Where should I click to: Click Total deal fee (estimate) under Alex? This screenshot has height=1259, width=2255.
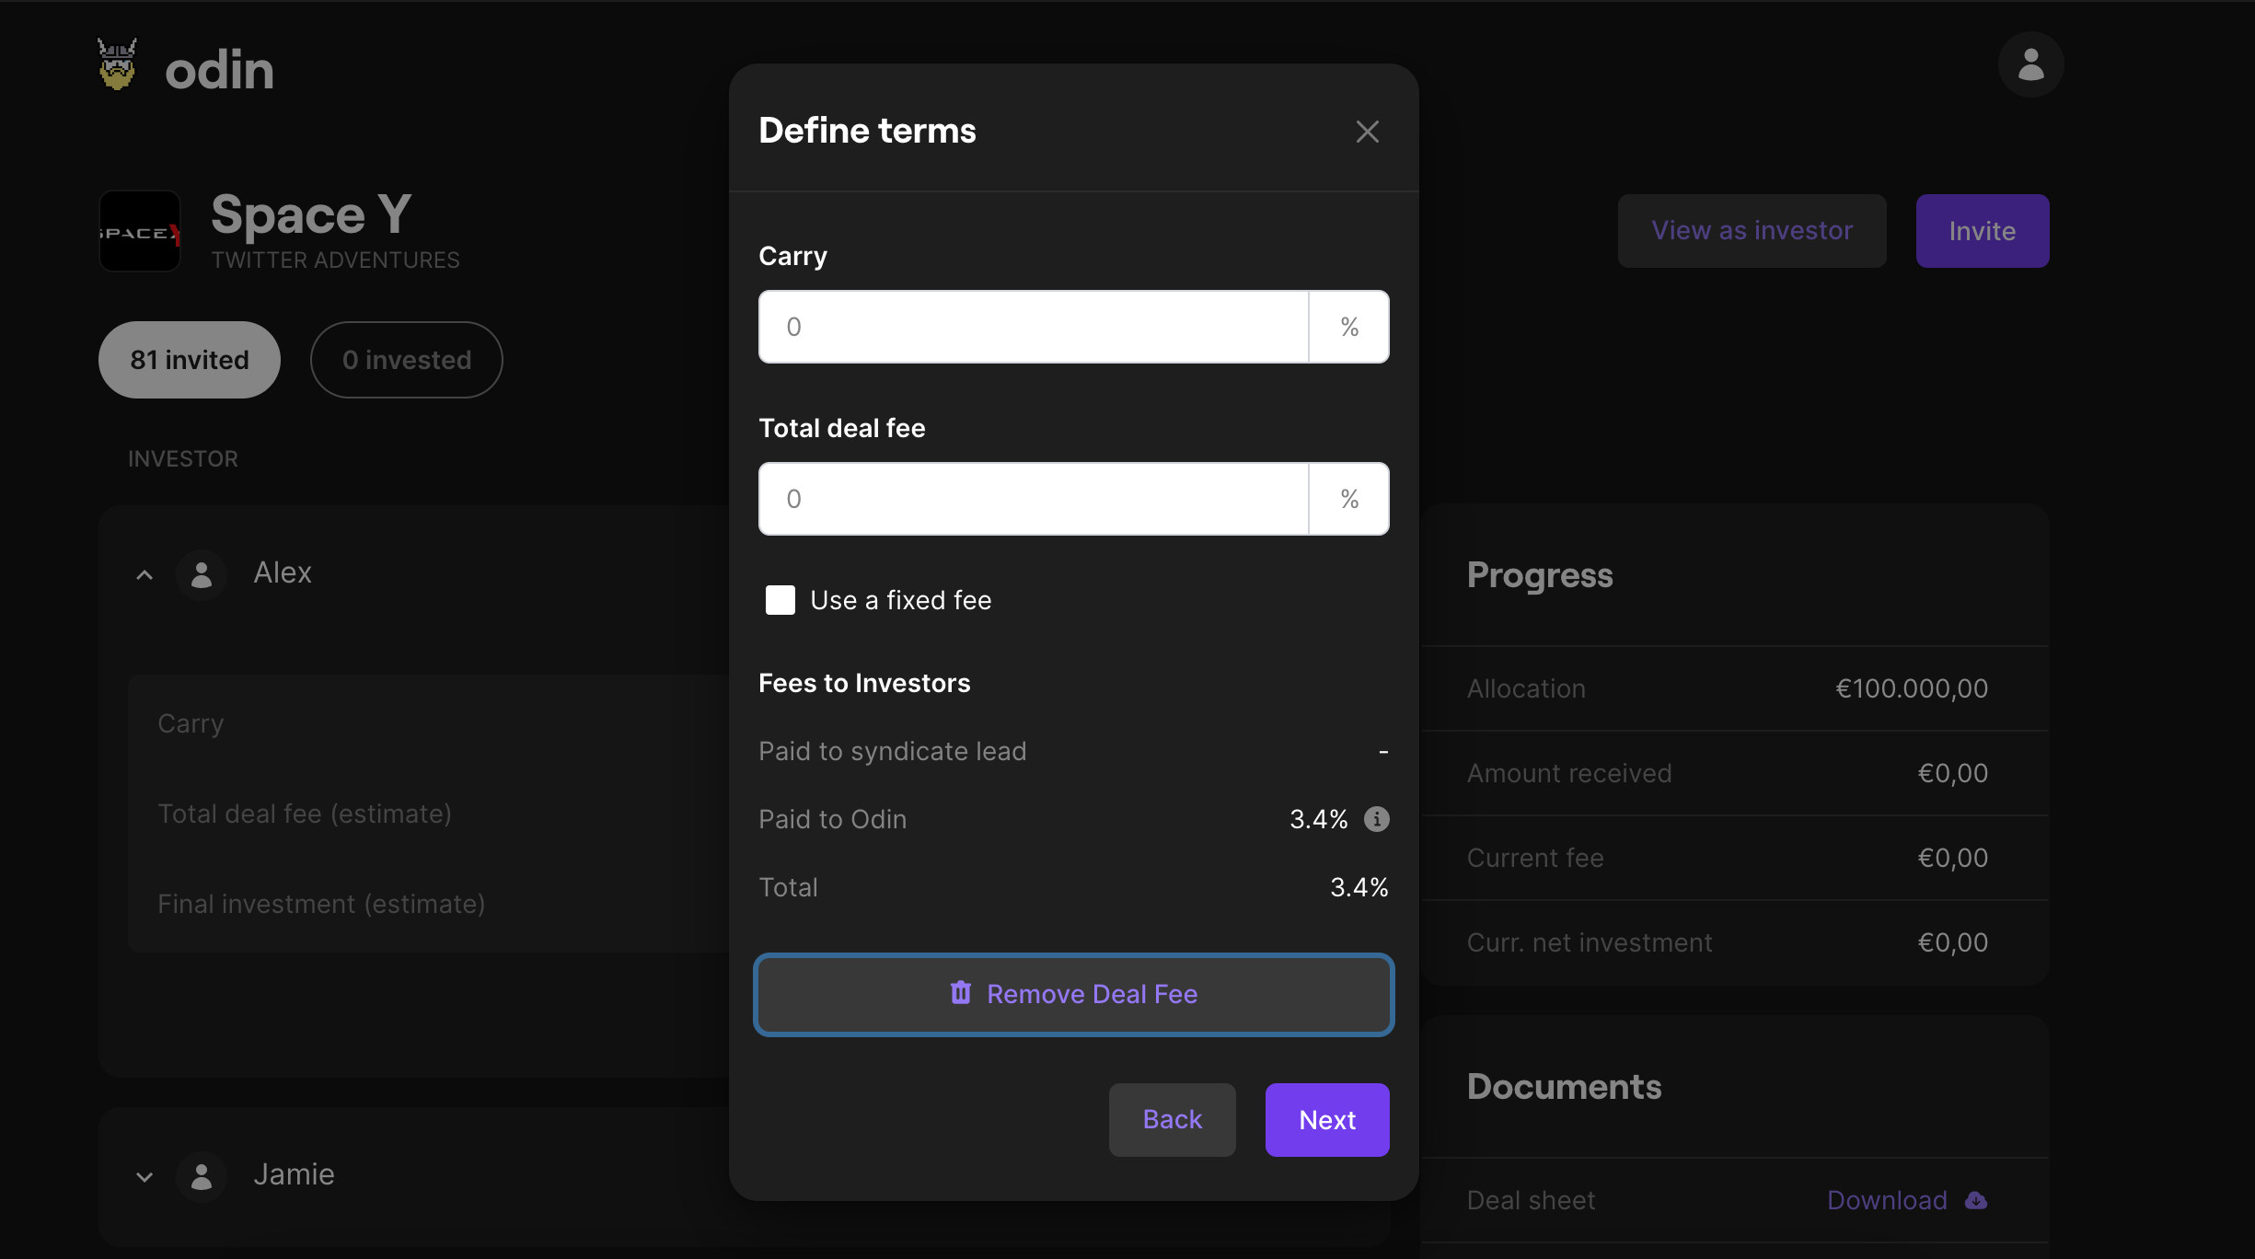point(305,814)
